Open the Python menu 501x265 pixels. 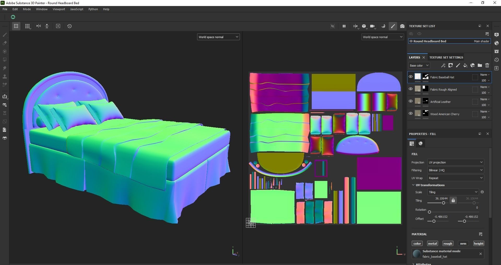click(x=93, y=9)
